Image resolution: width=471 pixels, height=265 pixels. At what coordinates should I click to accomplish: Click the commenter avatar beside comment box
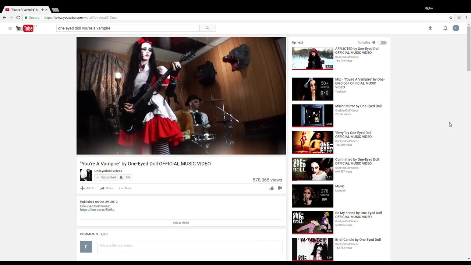point(86,247)
